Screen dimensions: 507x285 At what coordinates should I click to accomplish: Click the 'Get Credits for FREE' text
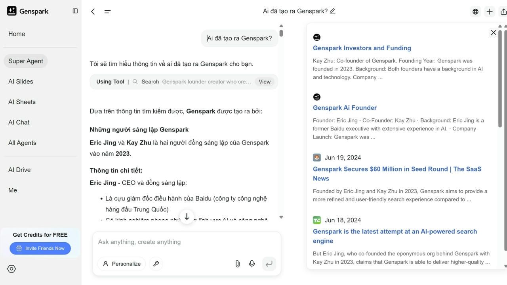point(40,235)
